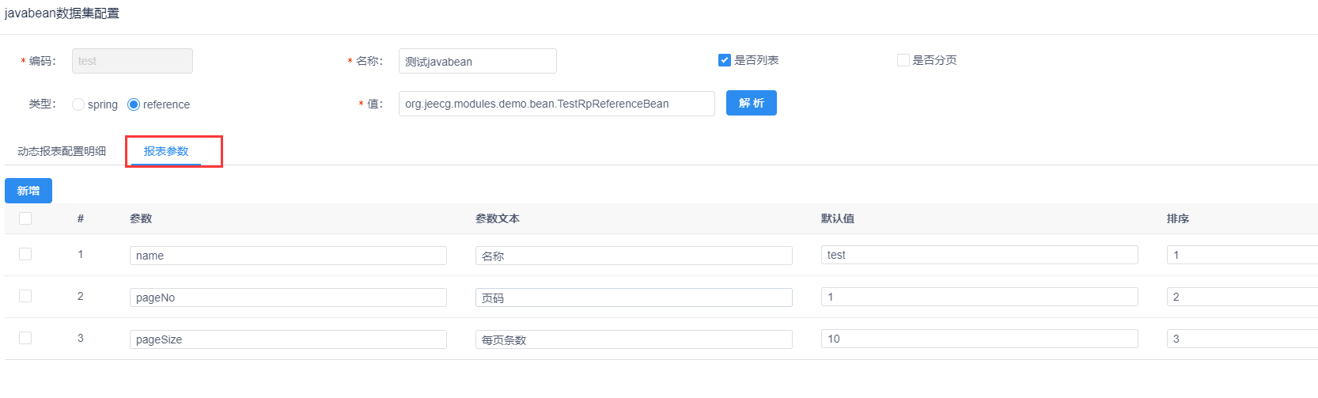Enable the 是否分页 checkbox
The height and width of the screenshot is (398, 1318).
[903, 60]
